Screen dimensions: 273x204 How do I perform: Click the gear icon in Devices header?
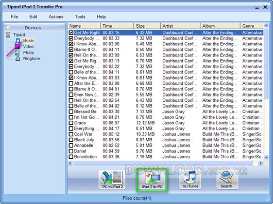8,28
